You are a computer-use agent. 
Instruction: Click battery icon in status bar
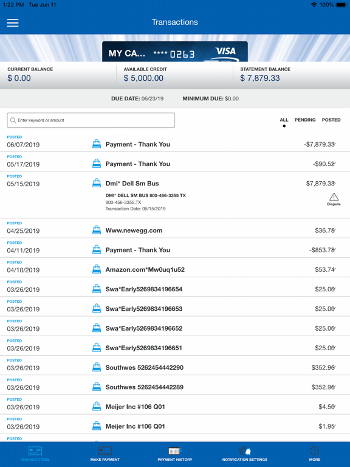click(341, 5)
